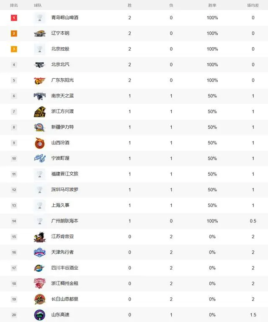
Task: Open the 广州朗肽海本 team name
Action: (64, 221)
